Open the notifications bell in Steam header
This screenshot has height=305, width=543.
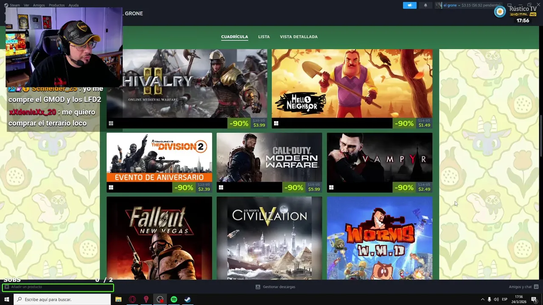click(425, 5)
